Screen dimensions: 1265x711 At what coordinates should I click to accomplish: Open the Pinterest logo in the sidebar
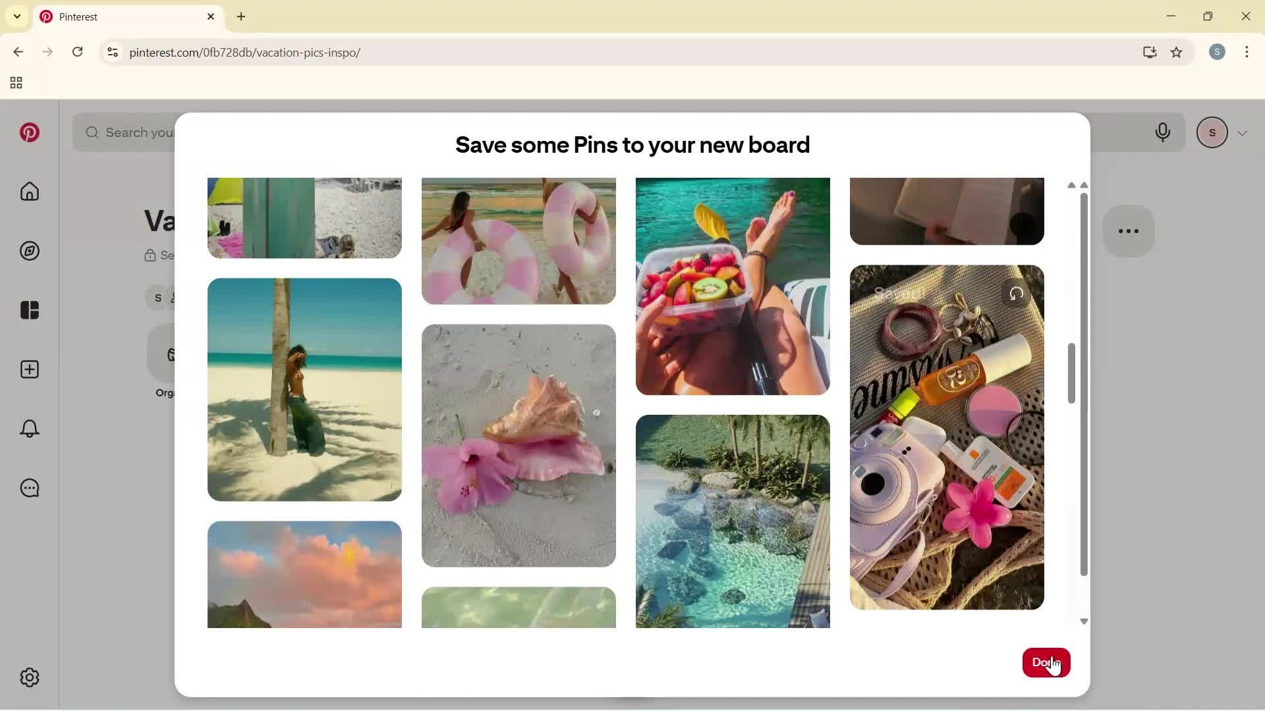[30, 132]
